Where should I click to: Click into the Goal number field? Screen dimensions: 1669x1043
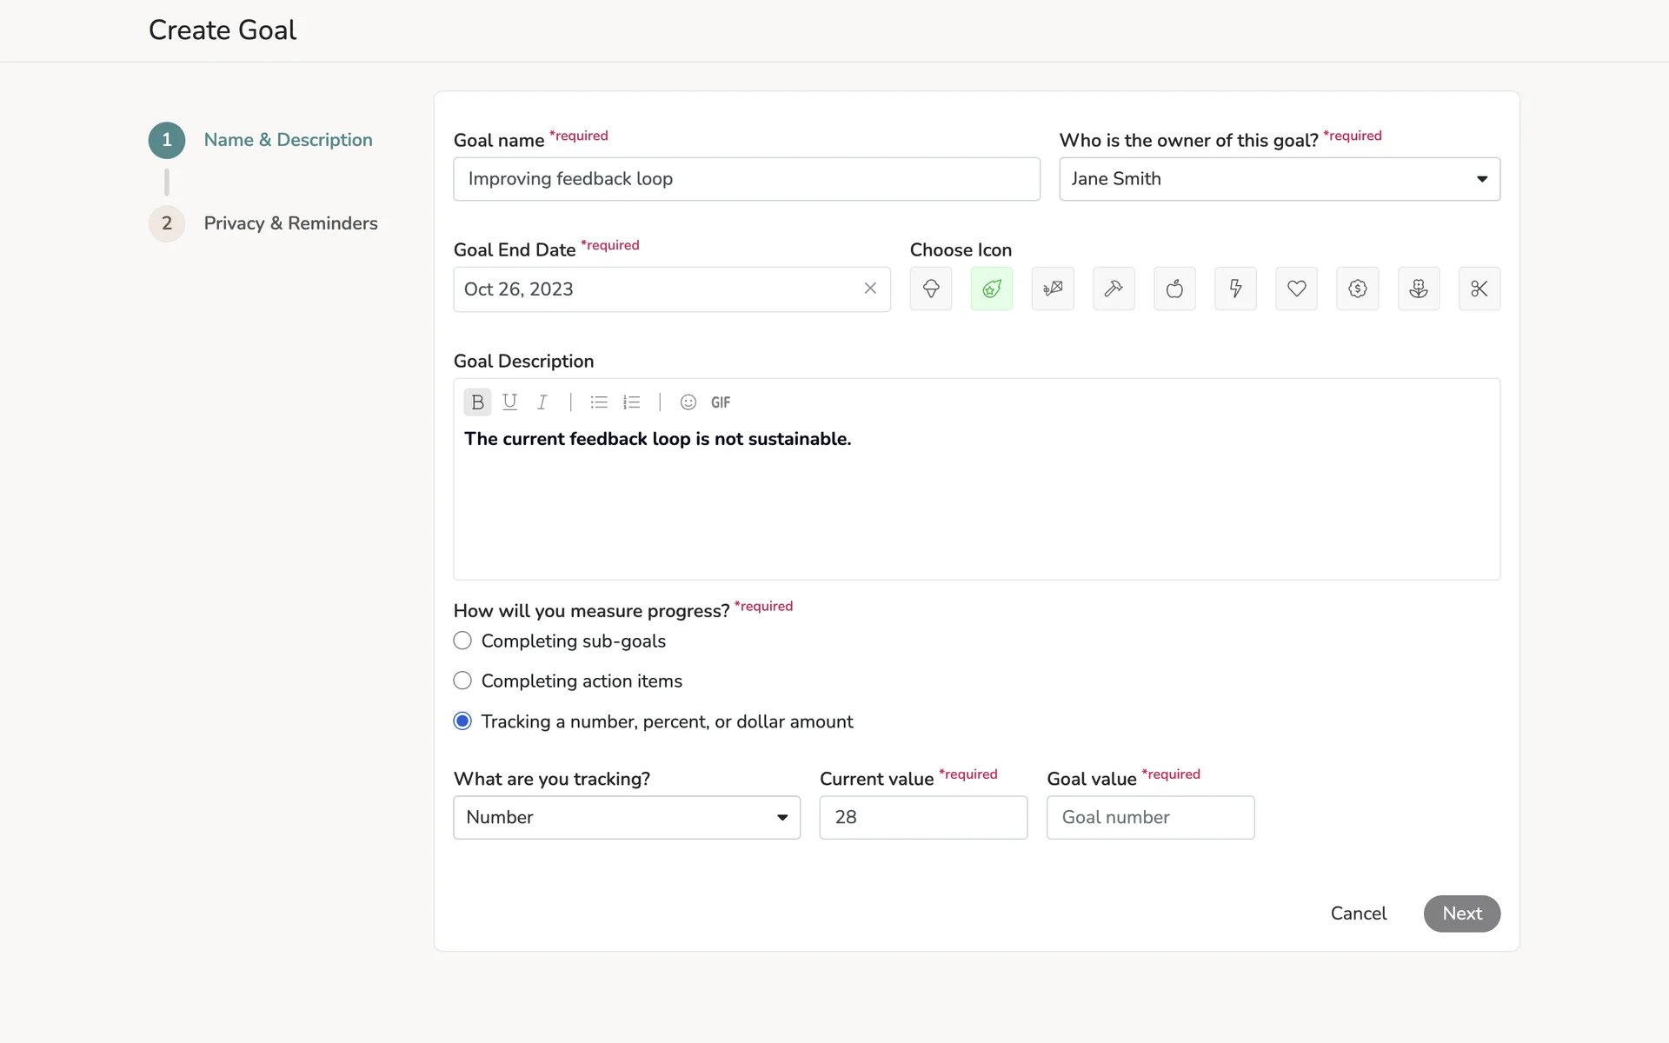pos(1150,818)
